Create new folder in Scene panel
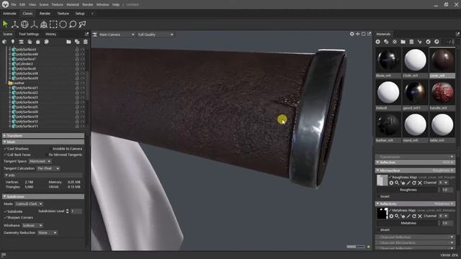This screenshot has height=259, width=461. click(68, 42)
